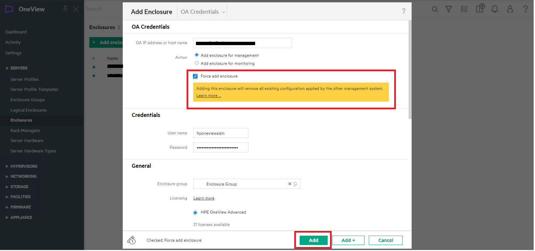Toggle Force add enclosure checkbox
This screenshot has width=535, height=251.
coord(195,76)
